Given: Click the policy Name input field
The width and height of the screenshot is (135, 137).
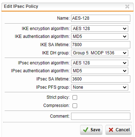Looking at the screenshot, I should click(101, 18).
